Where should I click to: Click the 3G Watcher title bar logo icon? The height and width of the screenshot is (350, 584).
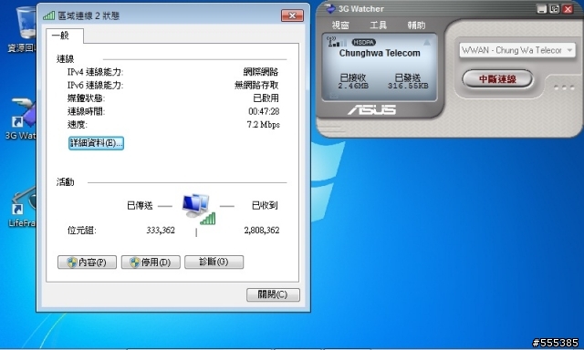coord(329,8)
